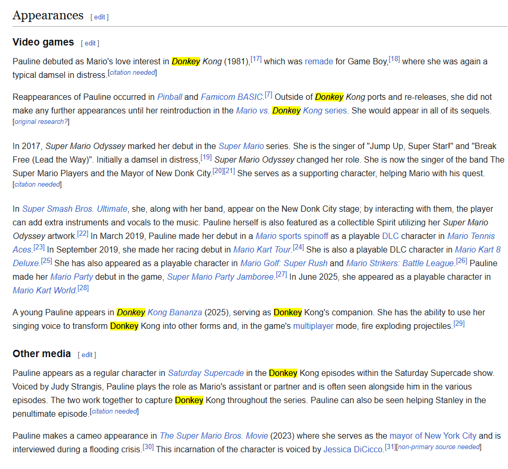Screen dimensions: 508x469
Task: Open citation reference [30]
Action: point(148,447)
